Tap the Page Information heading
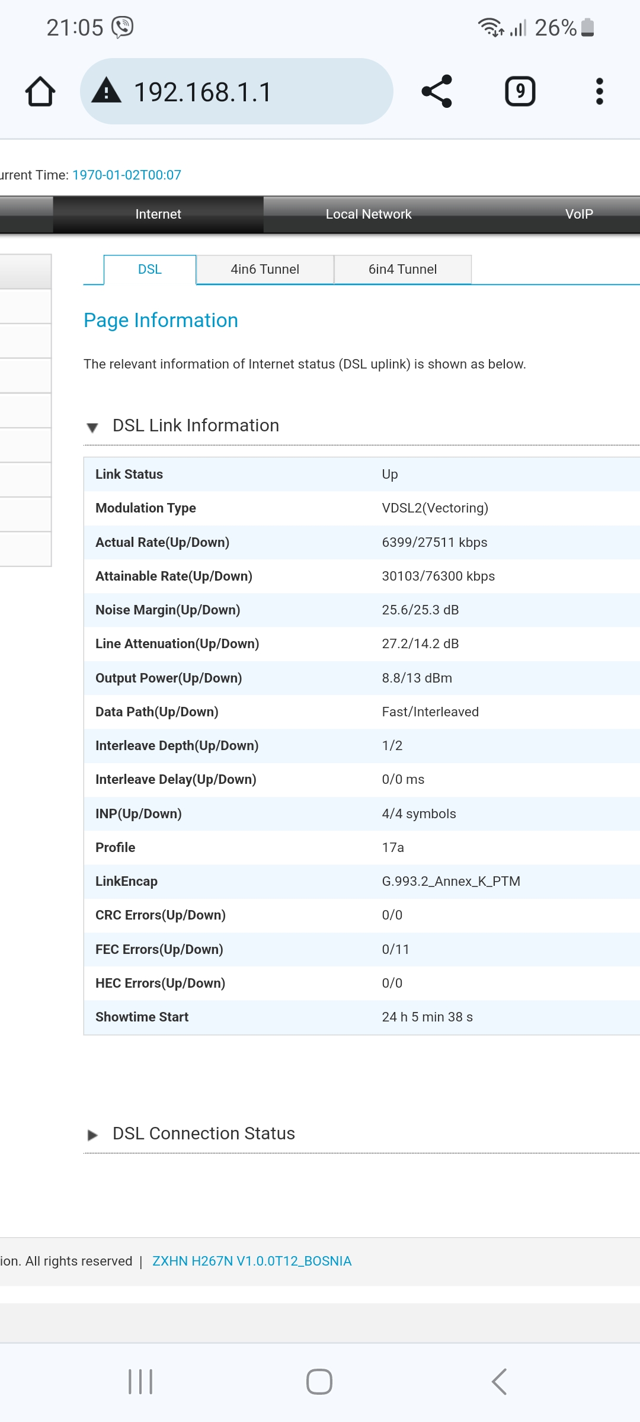The height and width of the screenshot is (1422, 640). (161, 320)
